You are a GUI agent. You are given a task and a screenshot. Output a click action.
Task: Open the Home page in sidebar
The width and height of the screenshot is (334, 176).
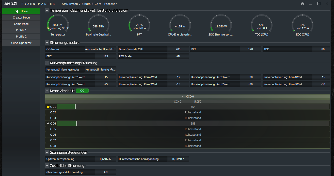coord(21,11)
